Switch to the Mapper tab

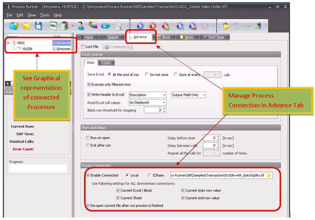[x=110, y=37]
